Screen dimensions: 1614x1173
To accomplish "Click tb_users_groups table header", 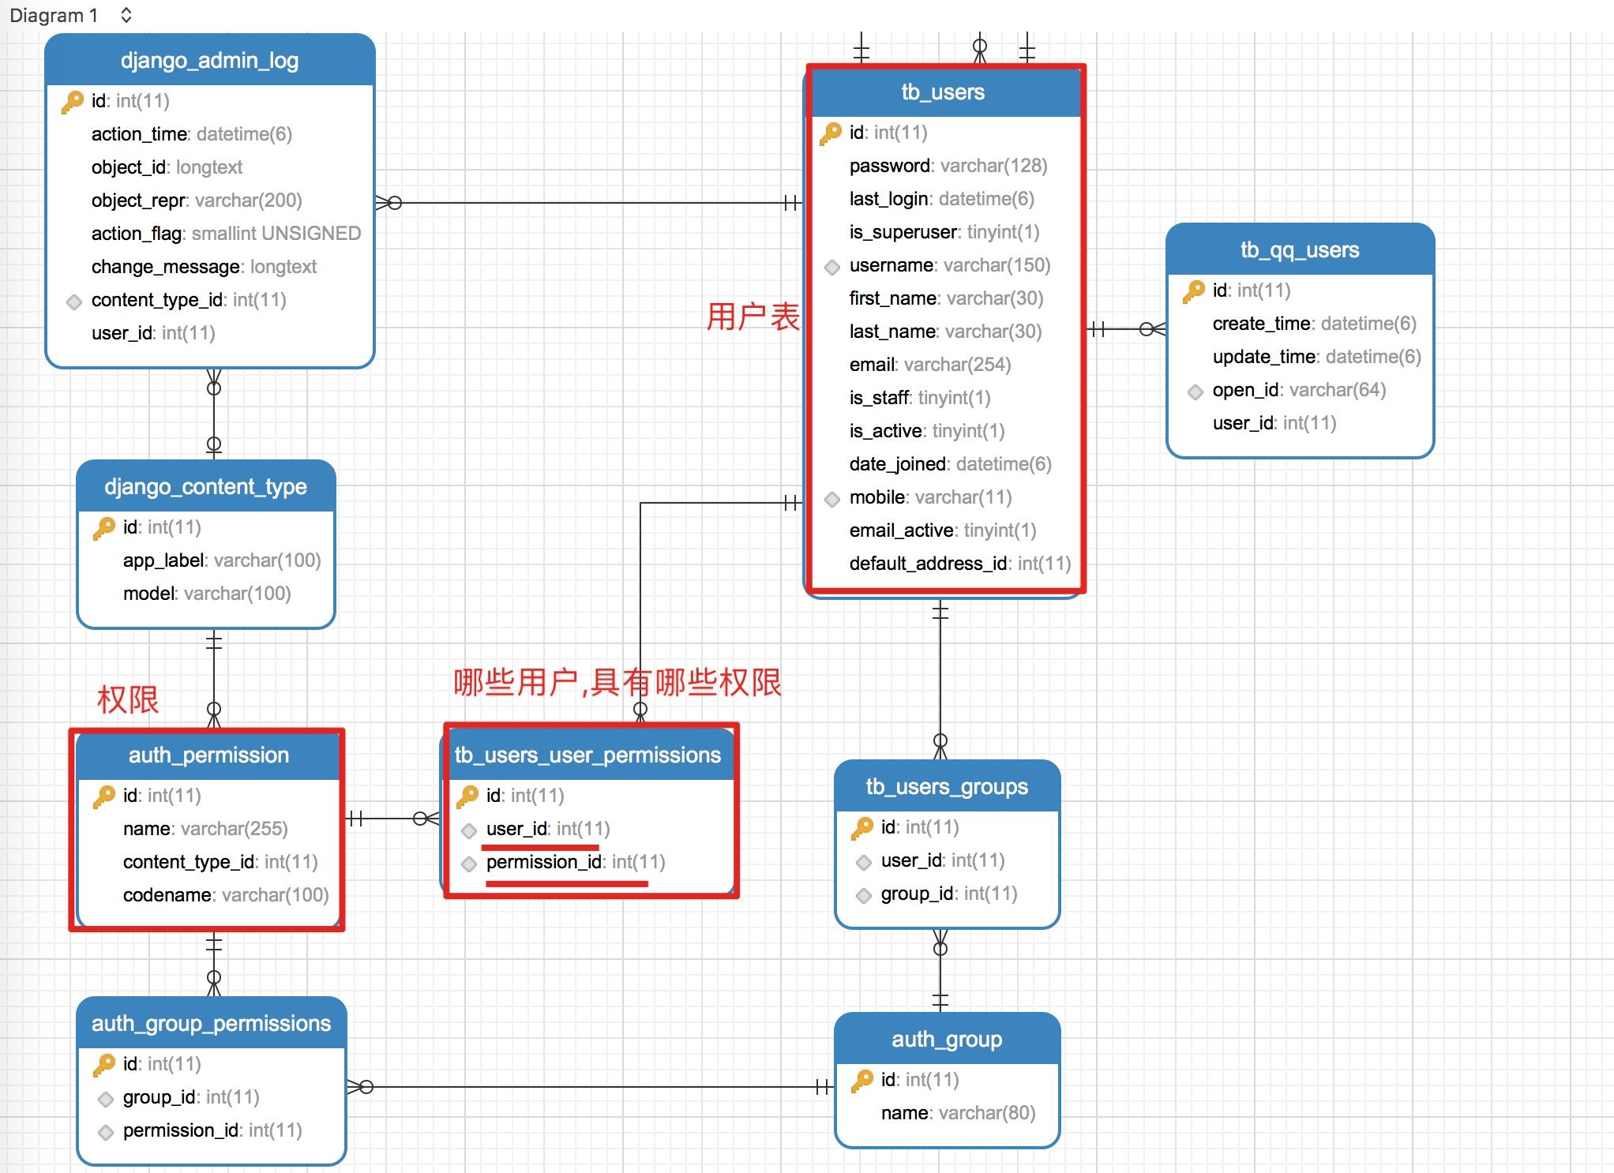I will (x=947, y=787).
